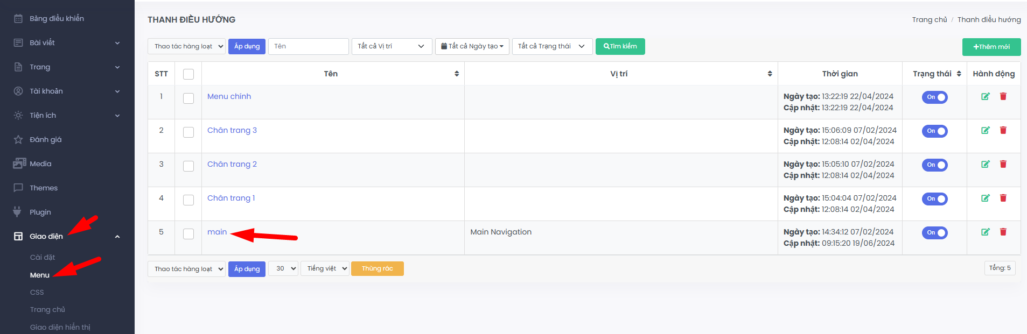Click the Plugin plug icon
1027x334 pixels.
pos(17,212)
